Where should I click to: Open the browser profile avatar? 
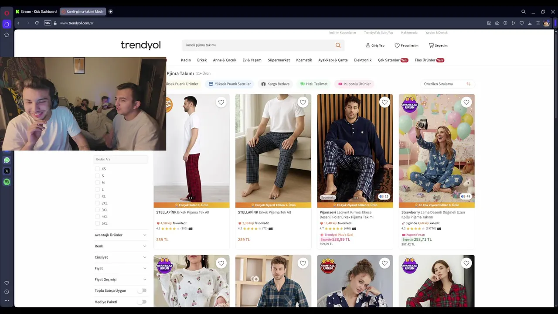point(546,23)
